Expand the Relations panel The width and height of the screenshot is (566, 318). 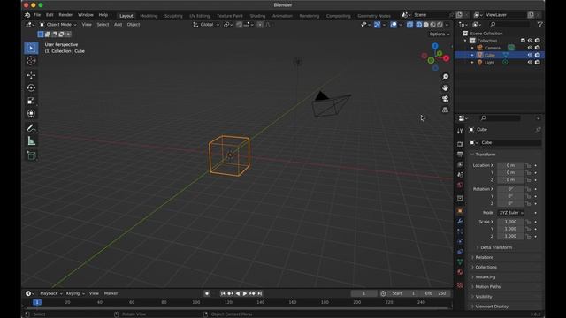[x=485, y=257]
